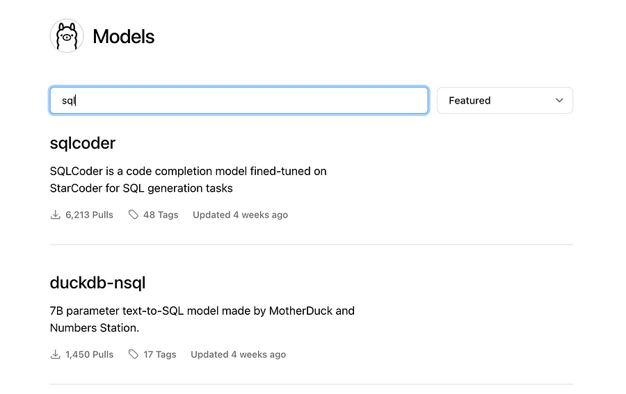Image resolution: width=626 pixels, height=394 pixels.
Task: Click the Ollama llama logo
Action: (x=67, y=36)
